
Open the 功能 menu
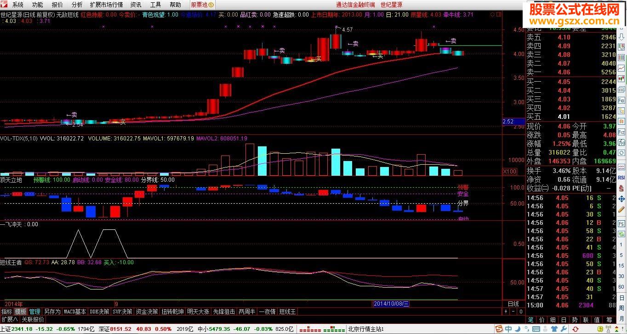[38, 5]
